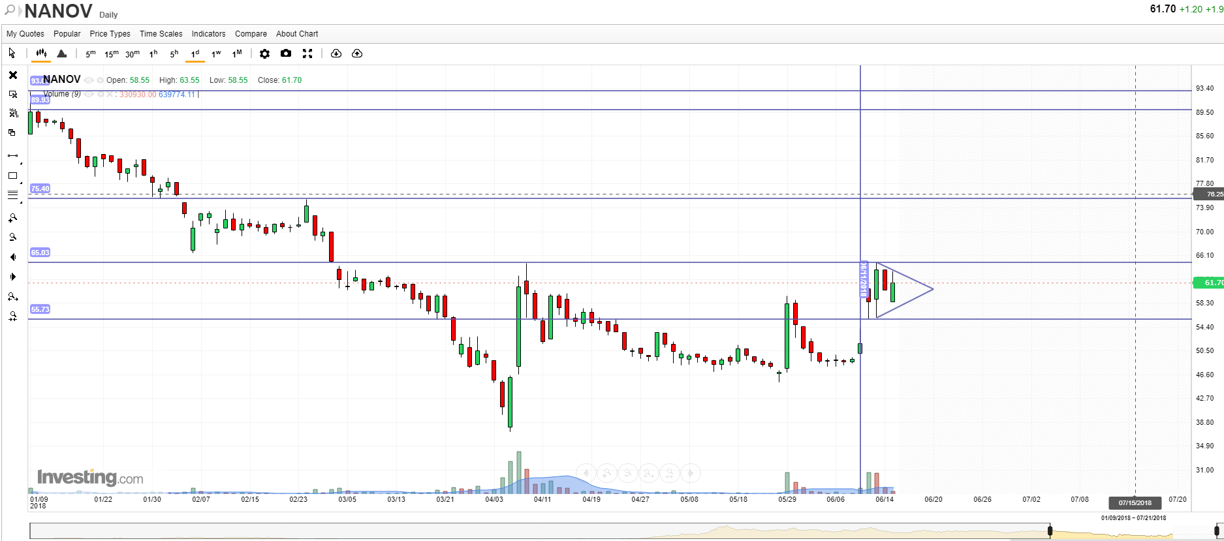1224x541 pixels.
Task: Take a chart snapshot with the camera icon
Action: coord(286,54)
